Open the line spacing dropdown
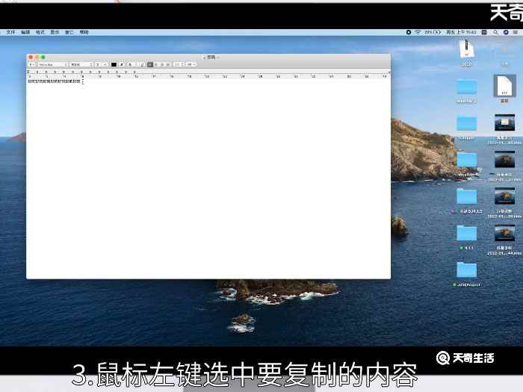This screenshot has height=392, width=523. [179, 64]
